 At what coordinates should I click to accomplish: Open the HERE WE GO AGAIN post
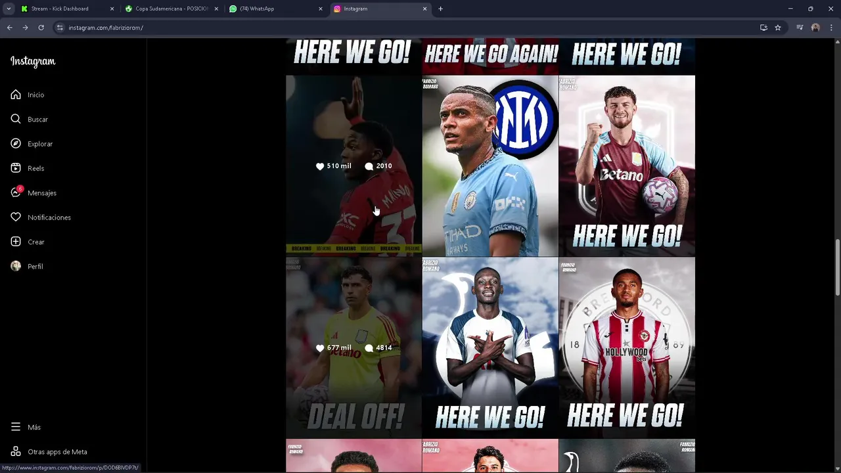pyautogui.click(x=490, y=56)
